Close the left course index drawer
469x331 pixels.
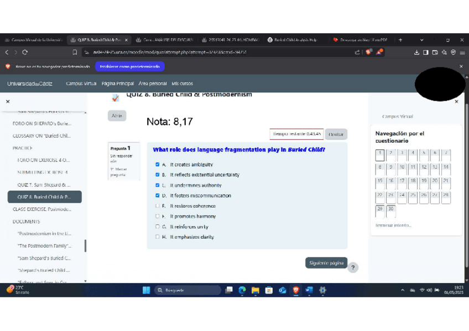coord(8,102)
